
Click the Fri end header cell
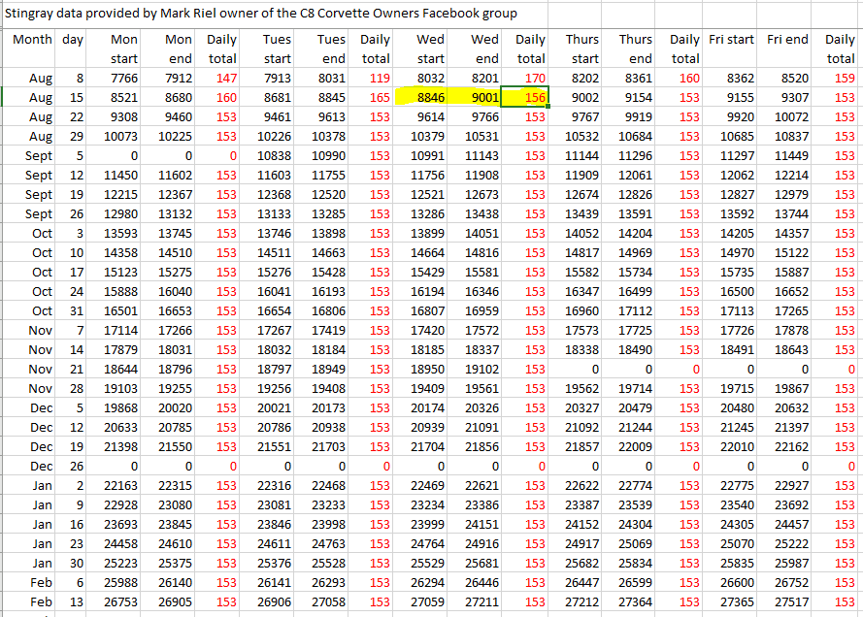click(x=786, y=40)
